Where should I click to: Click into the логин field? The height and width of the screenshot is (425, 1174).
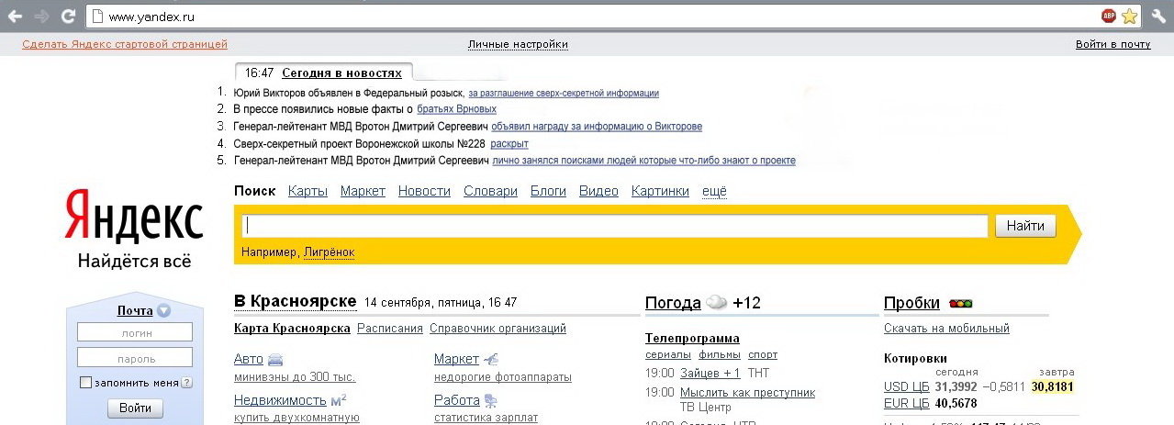click(x=135, y=332)
